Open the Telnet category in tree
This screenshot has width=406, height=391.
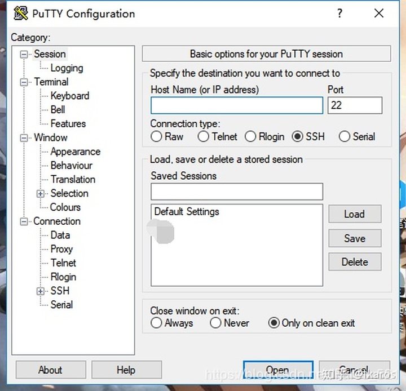click(63, 263)
